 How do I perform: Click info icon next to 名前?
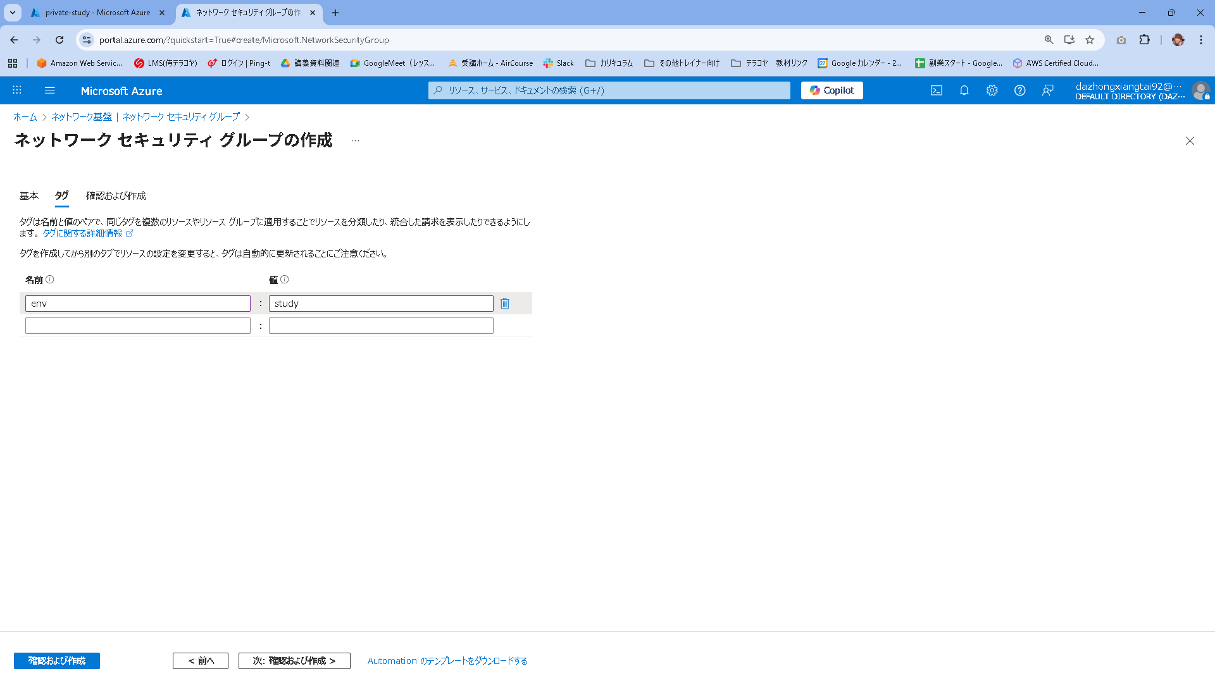pyautogui.click(x=50, y=280)
